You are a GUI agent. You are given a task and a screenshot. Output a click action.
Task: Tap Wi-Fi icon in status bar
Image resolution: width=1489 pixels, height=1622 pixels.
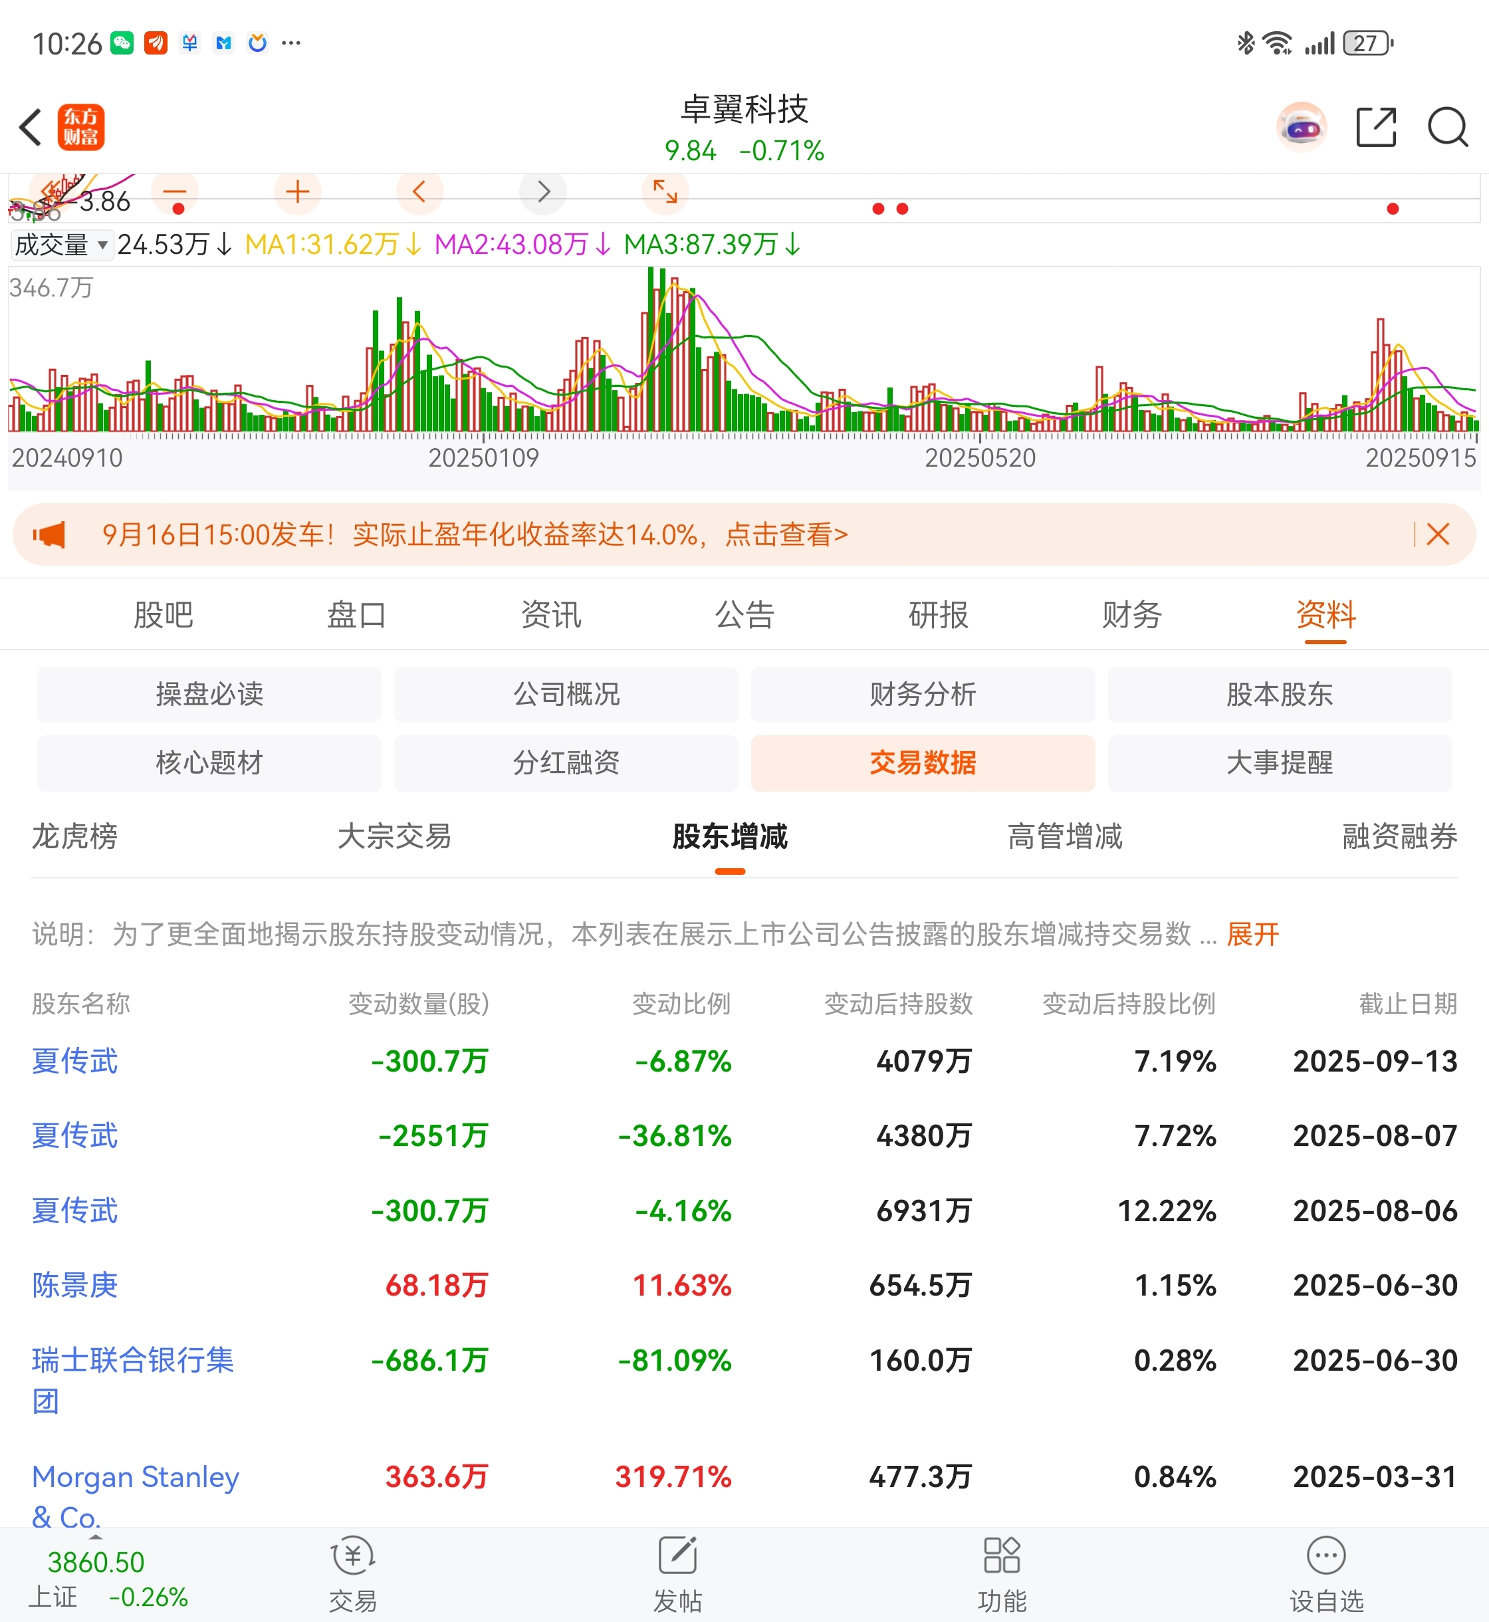[x=1278, y=43]
